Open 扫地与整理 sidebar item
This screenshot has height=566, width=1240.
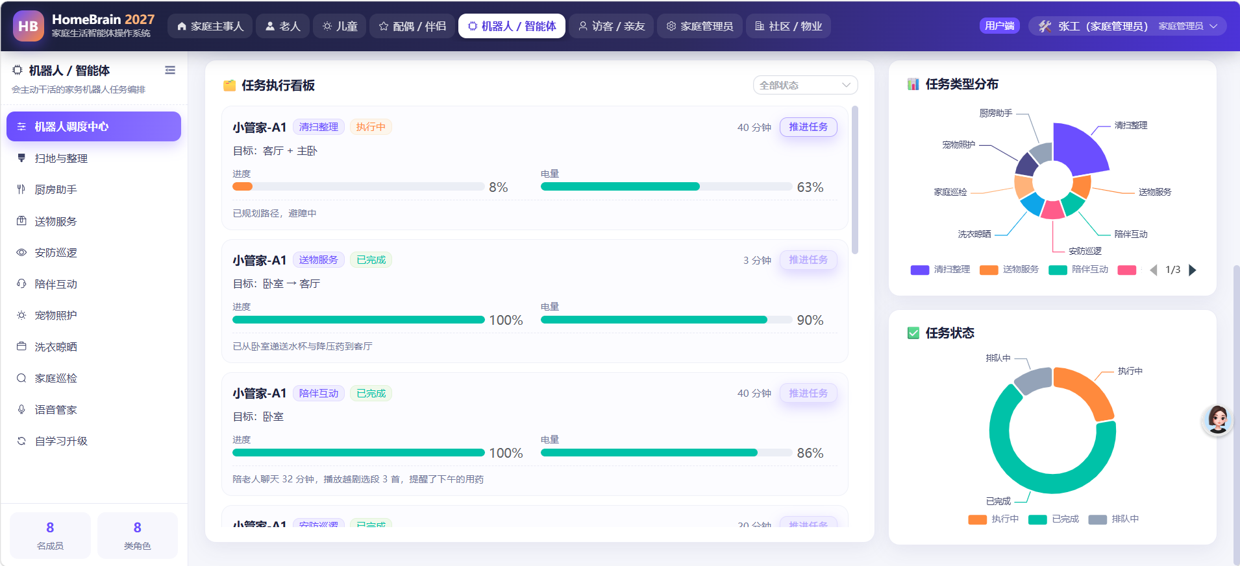click(x=93, y=158)
